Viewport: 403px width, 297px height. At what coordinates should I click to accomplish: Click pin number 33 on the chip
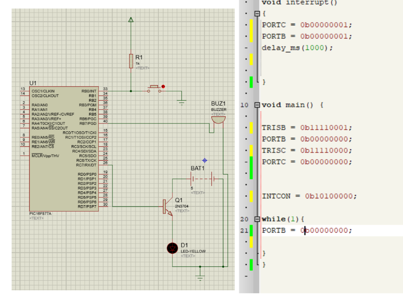click(x=105, y=89)
